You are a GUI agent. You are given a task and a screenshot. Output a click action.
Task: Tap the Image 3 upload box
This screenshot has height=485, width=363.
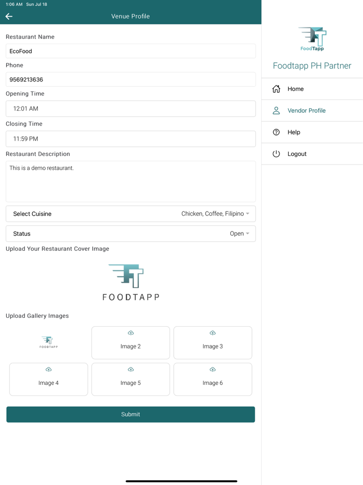(x=213, y=343)
